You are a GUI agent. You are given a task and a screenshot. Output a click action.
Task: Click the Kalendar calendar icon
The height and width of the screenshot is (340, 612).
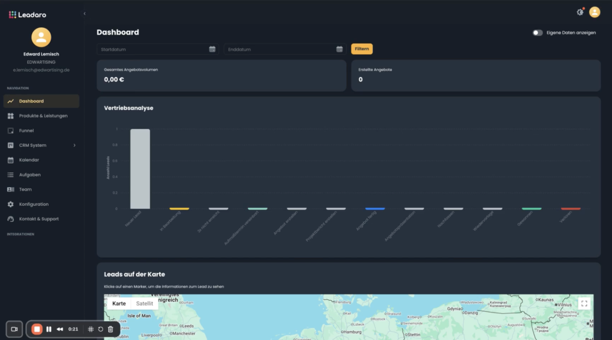[x=11, y=160]
